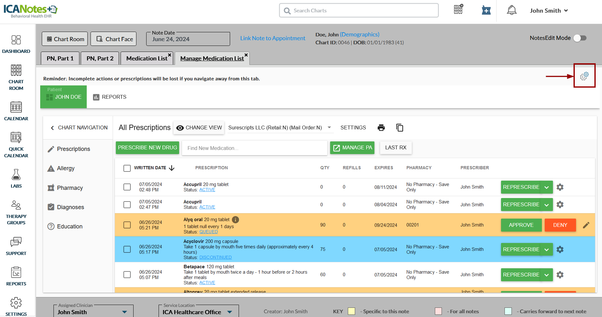Open the notifications bell icon
Screen dimensions: 602x317
coord(511,10)
